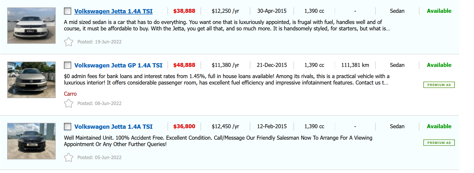Open the $36,800 Volkswagen Jetta 1.4A TSI link

coord(113,127)
